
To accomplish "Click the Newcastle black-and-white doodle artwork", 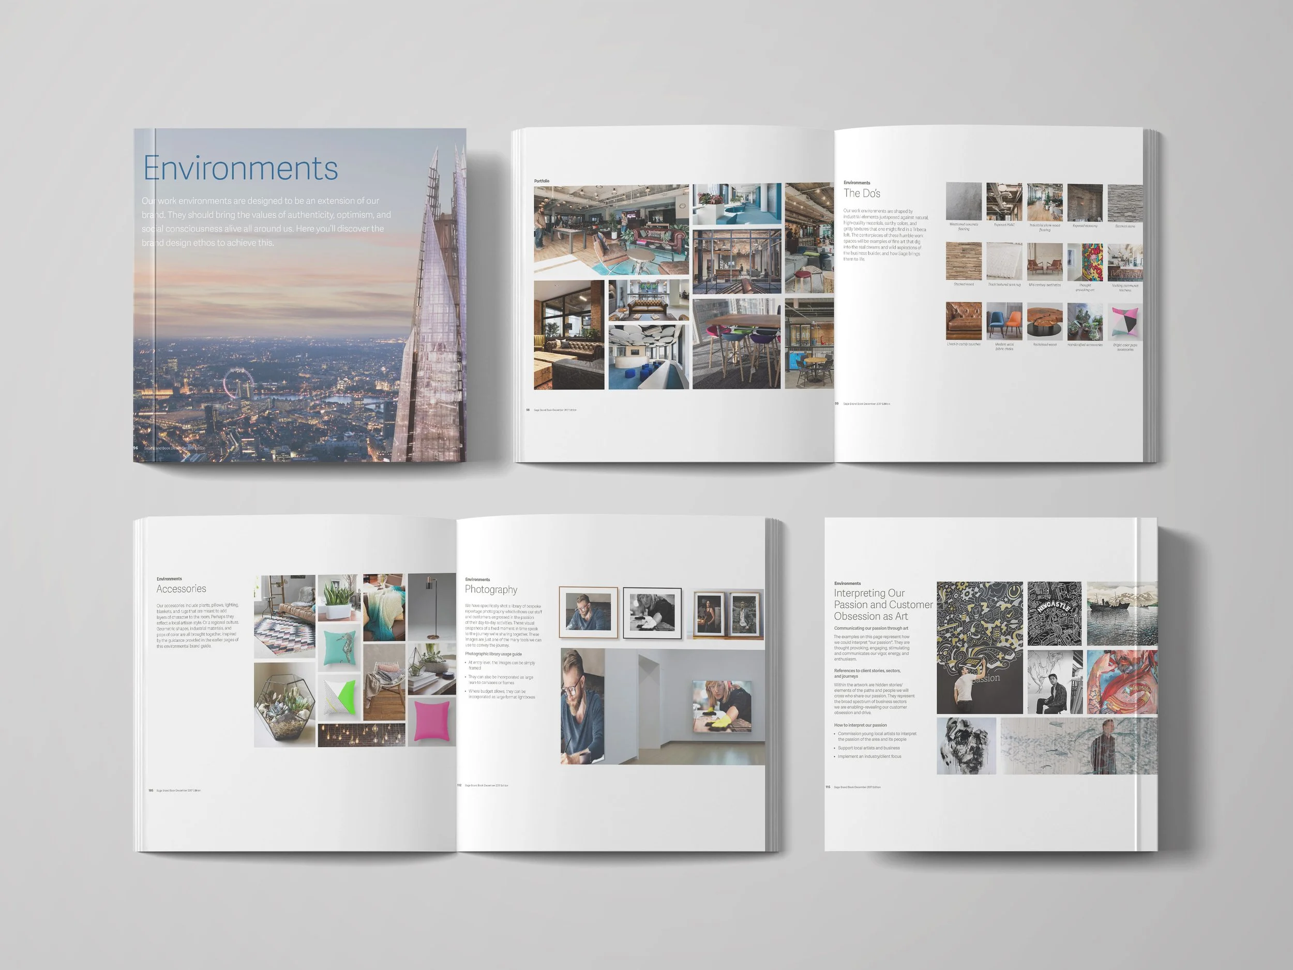I will [x=1054, y=613].
